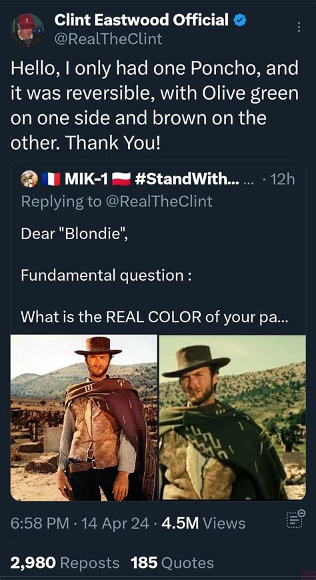Image resolution: width=316 pixels, height=580 pixels.
Task: Open the #StandWith hashtag in quoted name
Action: click(187, 179)
